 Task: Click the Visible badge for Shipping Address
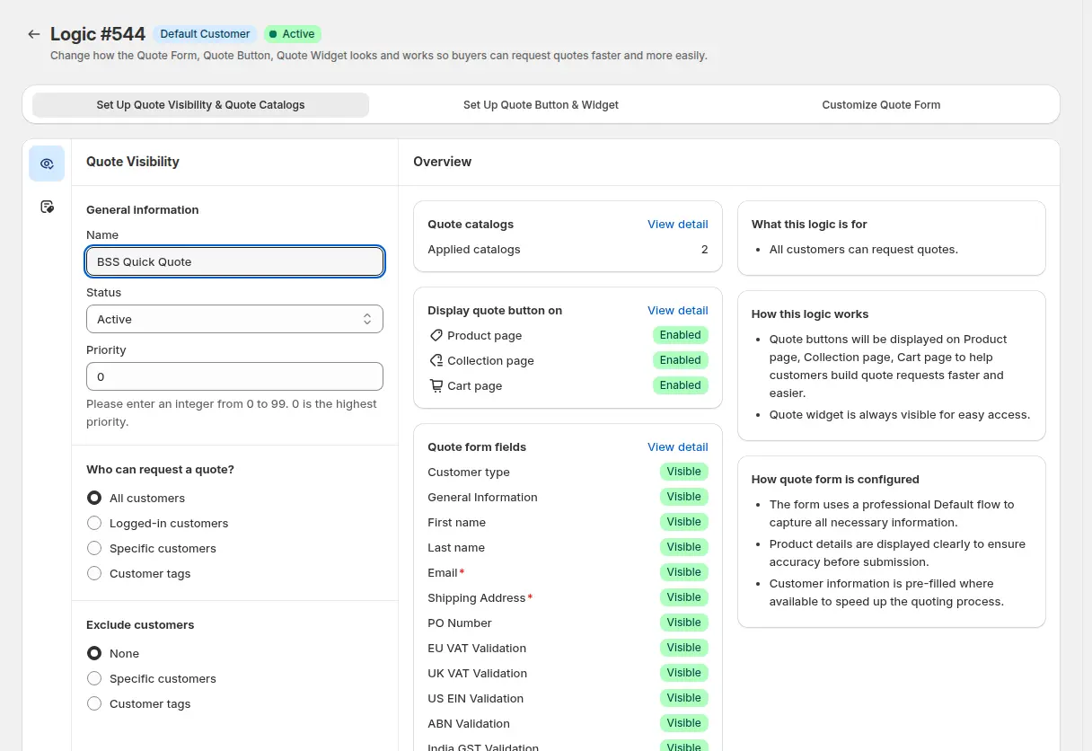(x=683, y=597)
